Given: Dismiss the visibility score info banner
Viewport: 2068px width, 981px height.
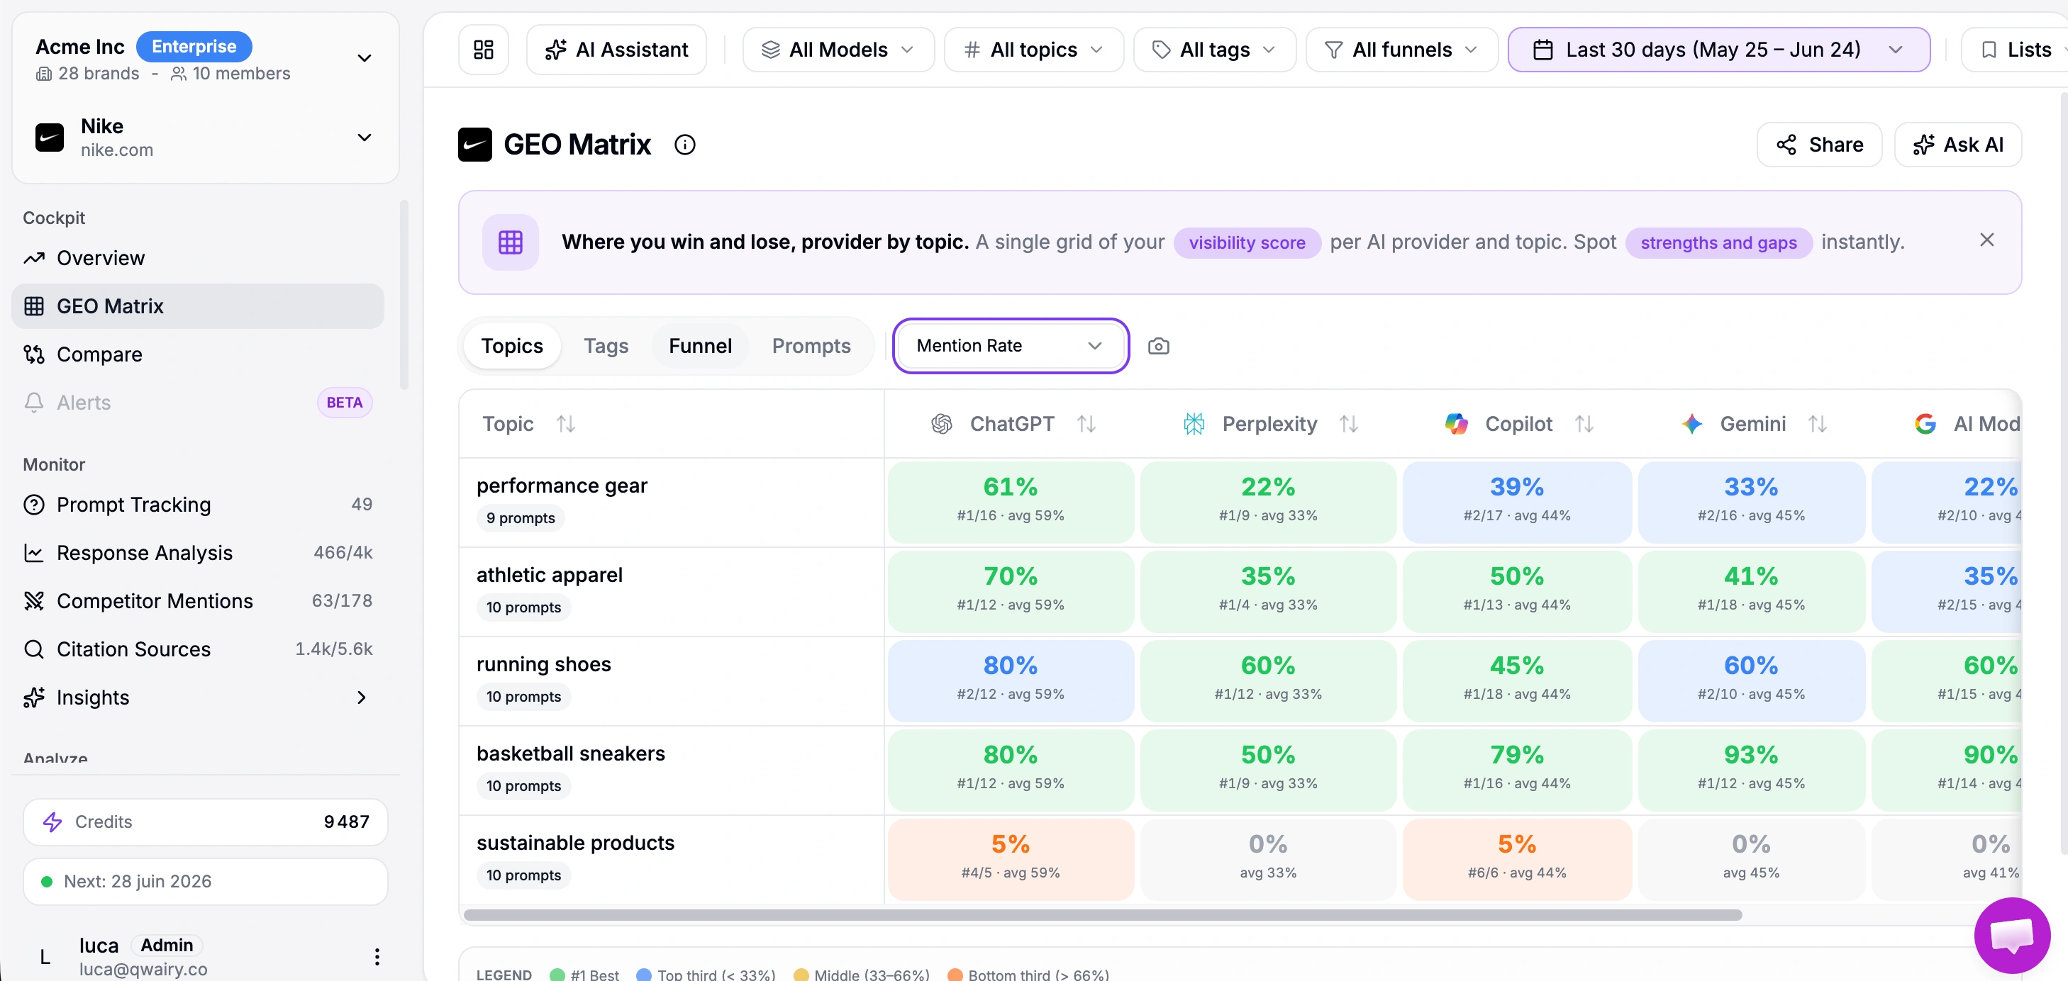Looking at the screenshot, I should point(1986,240).
